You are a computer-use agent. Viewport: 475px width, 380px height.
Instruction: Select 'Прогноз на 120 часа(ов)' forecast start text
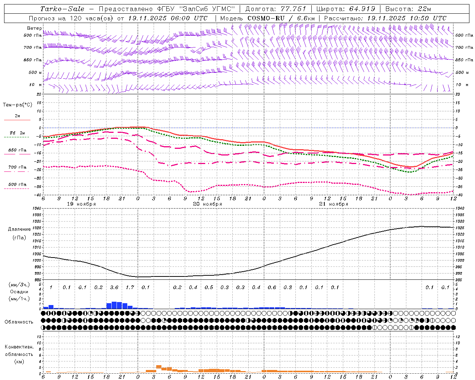pyautogui.click(x=72, y=18)
